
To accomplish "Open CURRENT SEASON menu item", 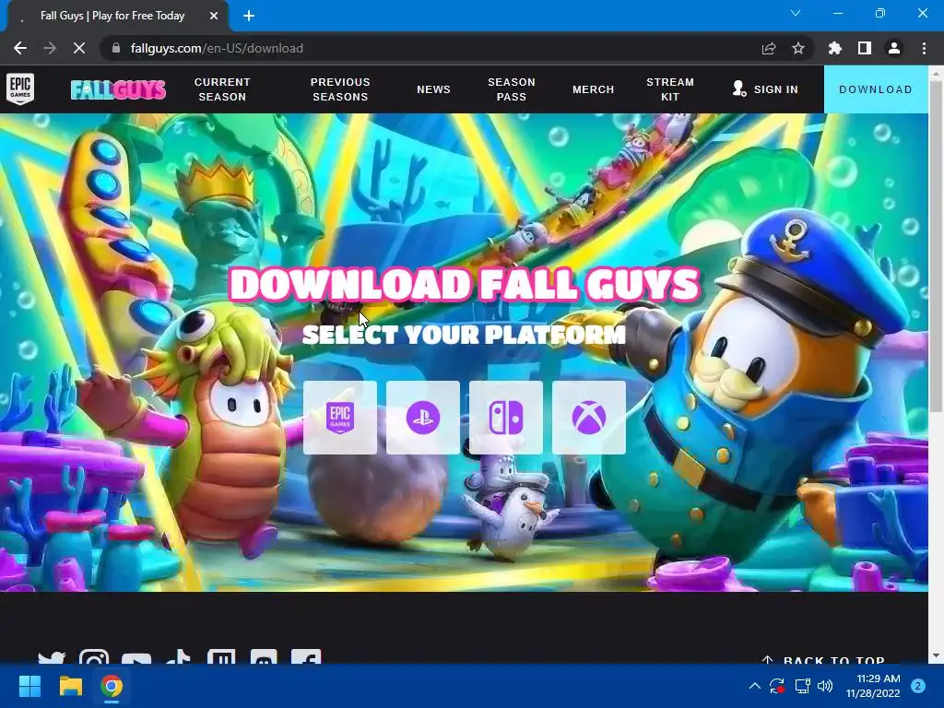I will pos(222,89).
